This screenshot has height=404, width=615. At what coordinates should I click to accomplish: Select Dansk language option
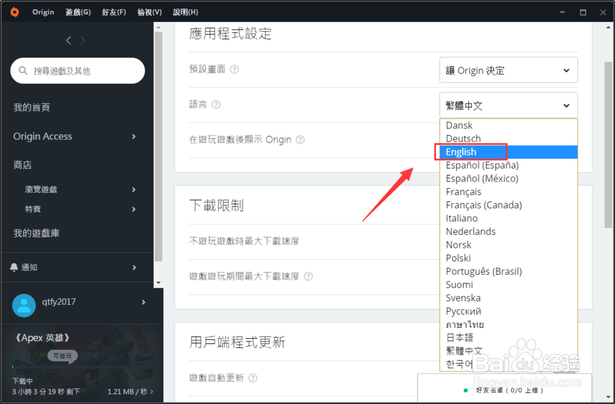pos(509,125)
